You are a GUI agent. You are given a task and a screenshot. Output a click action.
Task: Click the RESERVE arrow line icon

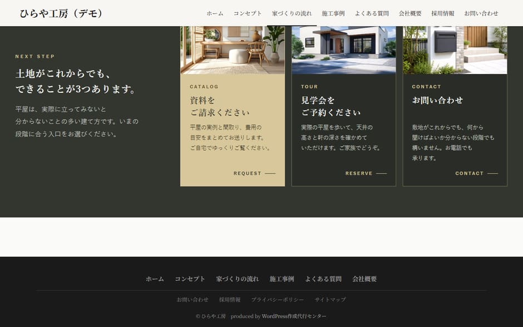[x=382, y=174]
